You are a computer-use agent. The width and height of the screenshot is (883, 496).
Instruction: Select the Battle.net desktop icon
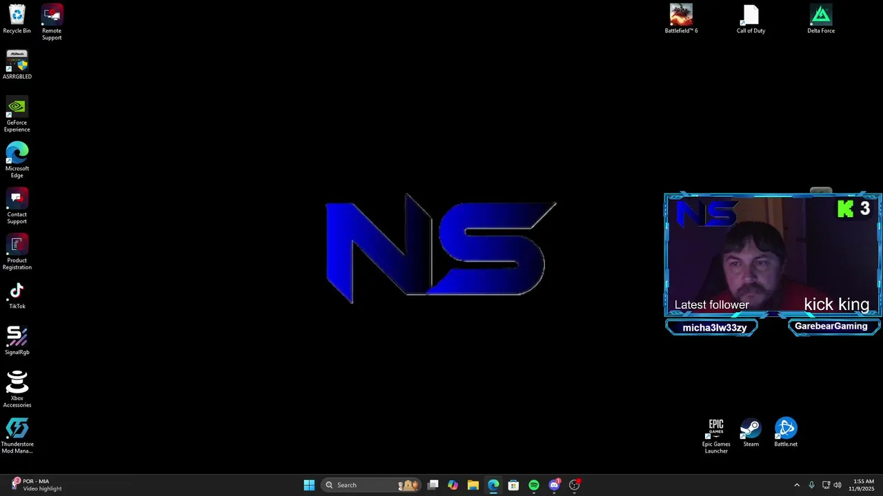pos(786,433)
